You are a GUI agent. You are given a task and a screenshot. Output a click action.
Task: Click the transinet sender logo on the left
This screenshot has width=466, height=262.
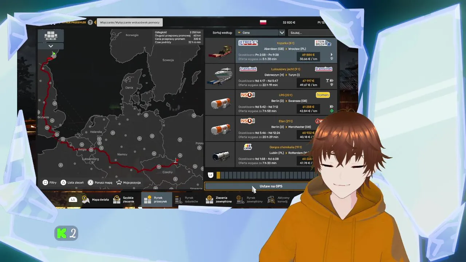click(248, 69)
